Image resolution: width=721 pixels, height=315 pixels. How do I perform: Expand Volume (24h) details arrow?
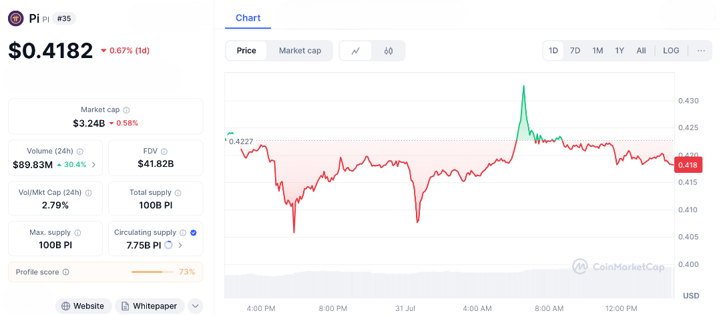93,165
